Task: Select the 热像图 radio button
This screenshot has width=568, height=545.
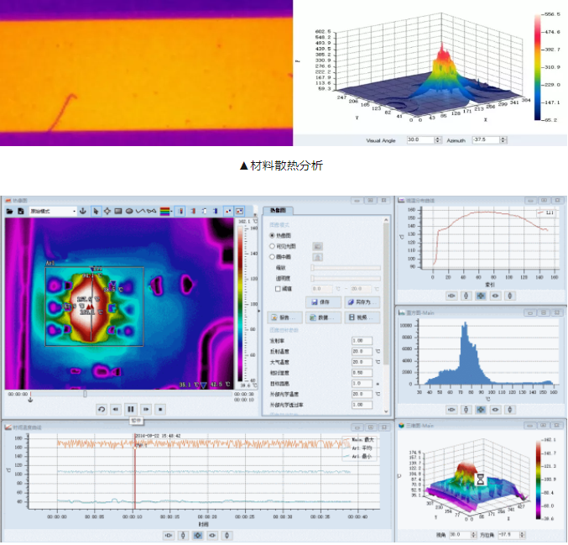Action: (272, 235)
